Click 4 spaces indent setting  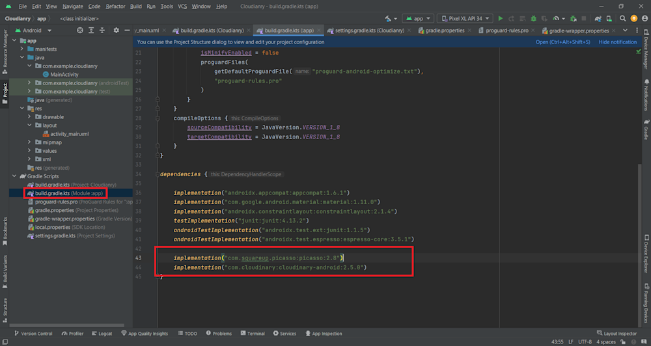pyautogui.click(x=606, y=342)
